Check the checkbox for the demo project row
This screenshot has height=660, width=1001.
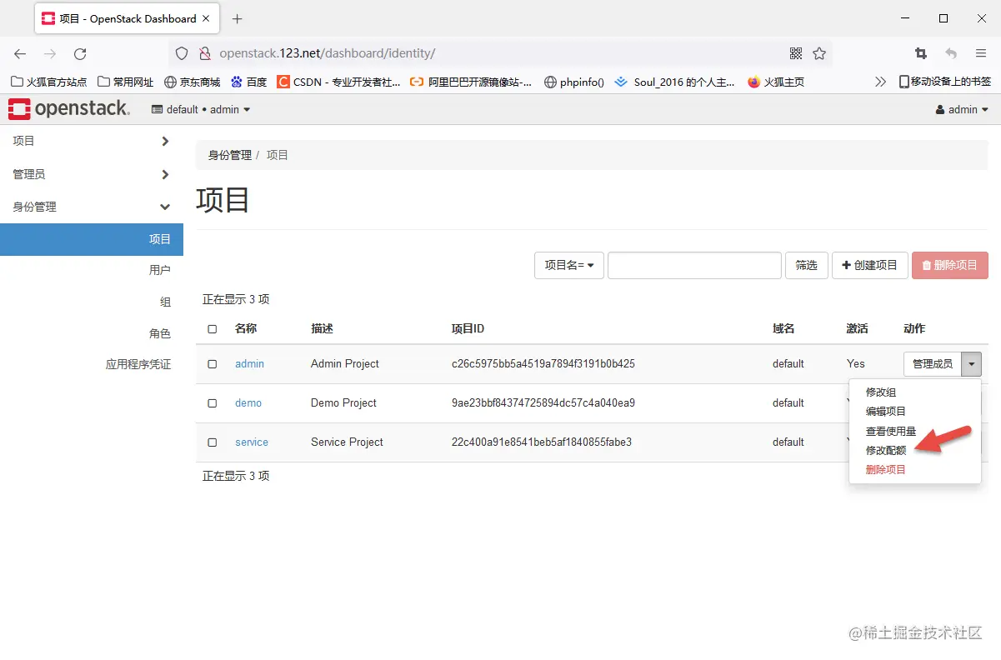tap(211, 402)
